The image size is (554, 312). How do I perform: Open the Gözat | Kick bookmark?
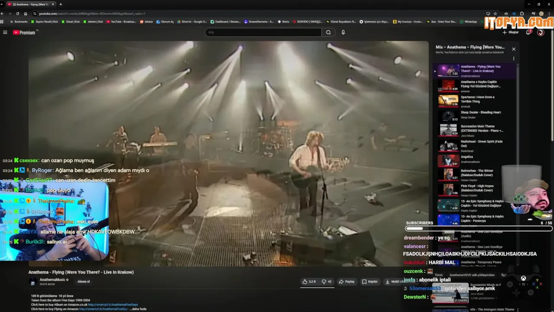coord(71,22)
